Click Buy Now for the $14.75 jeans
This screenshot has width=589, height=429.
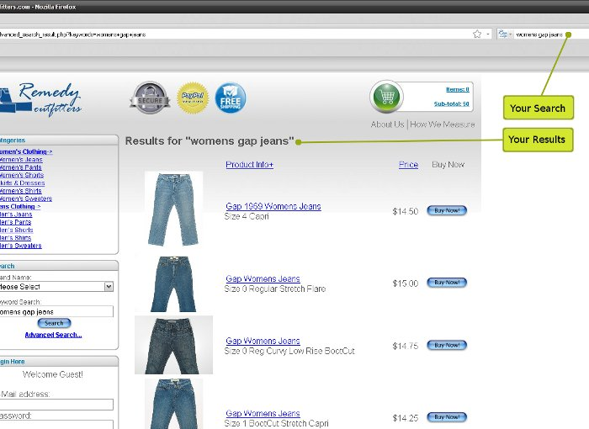point(447,345)
